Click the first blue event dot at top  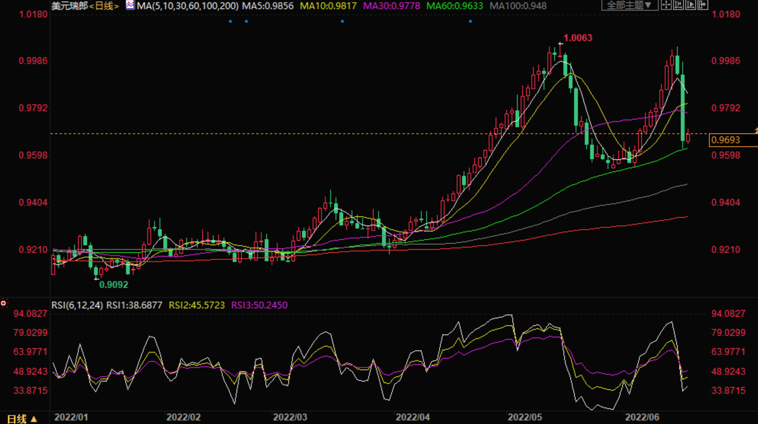[x=231, y=21]
